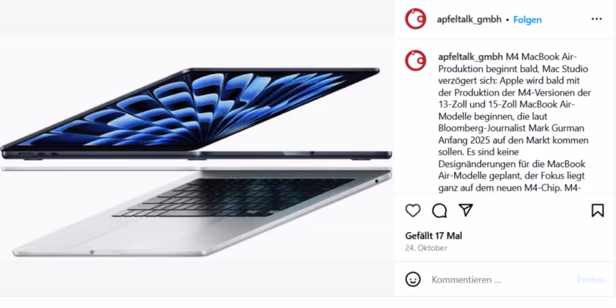Image resolution: width=616 pixels, height=308 pixels.
Task: Click the apfeltalk profile avatar in the header
Action: 415,19
